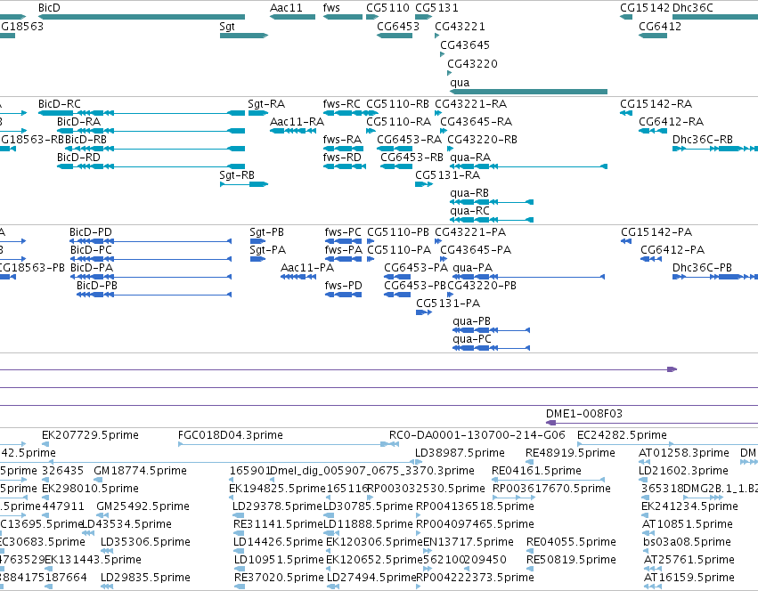Select the CG6412 gene bar
758x591 pixels.
click(653, 36)
